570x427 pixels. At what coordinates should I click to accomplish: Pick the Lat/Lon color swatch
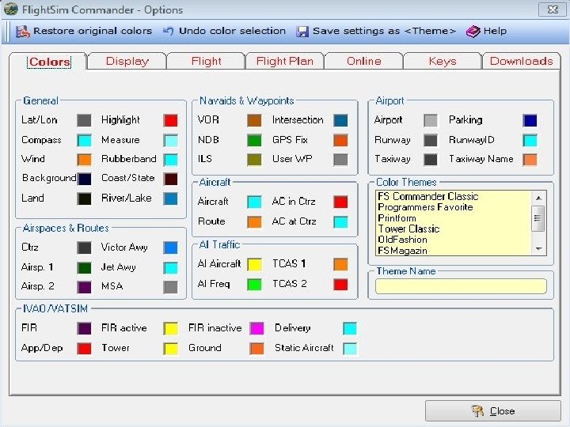point(84,120)
